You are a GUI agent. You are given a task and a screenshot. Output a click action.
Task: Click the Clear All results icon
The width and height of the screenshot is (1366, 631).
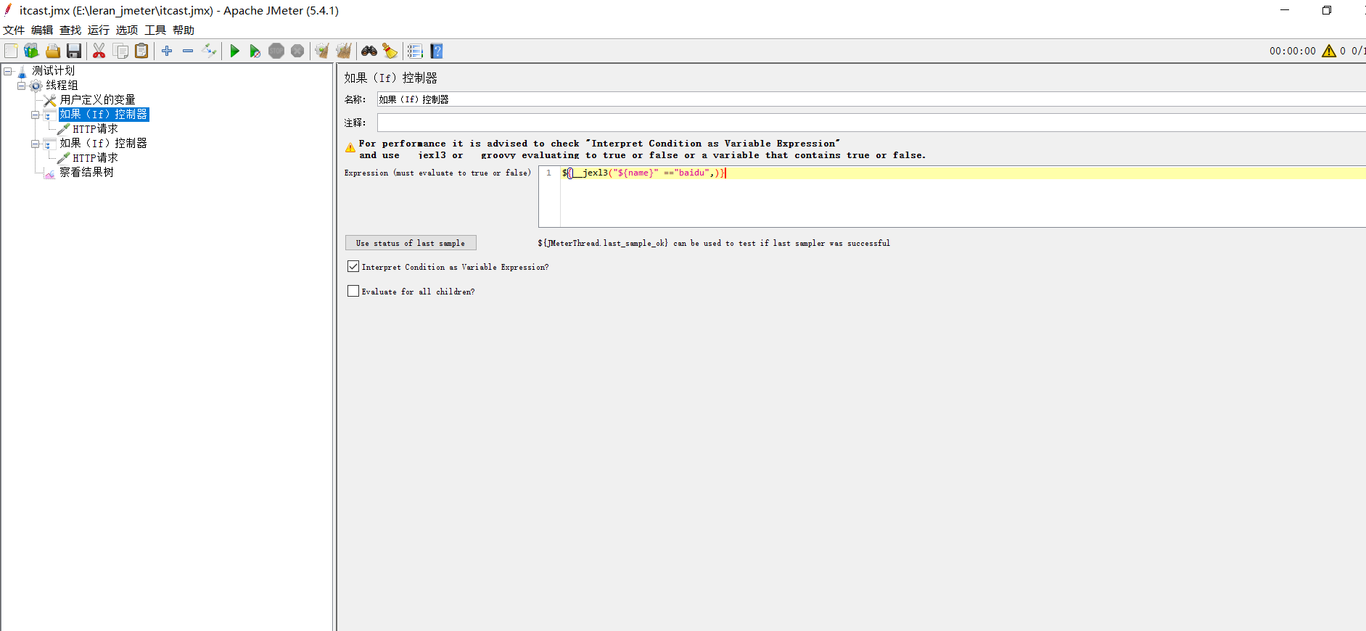pyautogui.click(x=344, y=51)
